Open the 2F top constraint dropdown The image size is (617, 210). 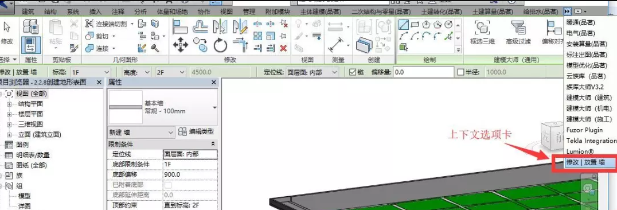click(170, 72)
